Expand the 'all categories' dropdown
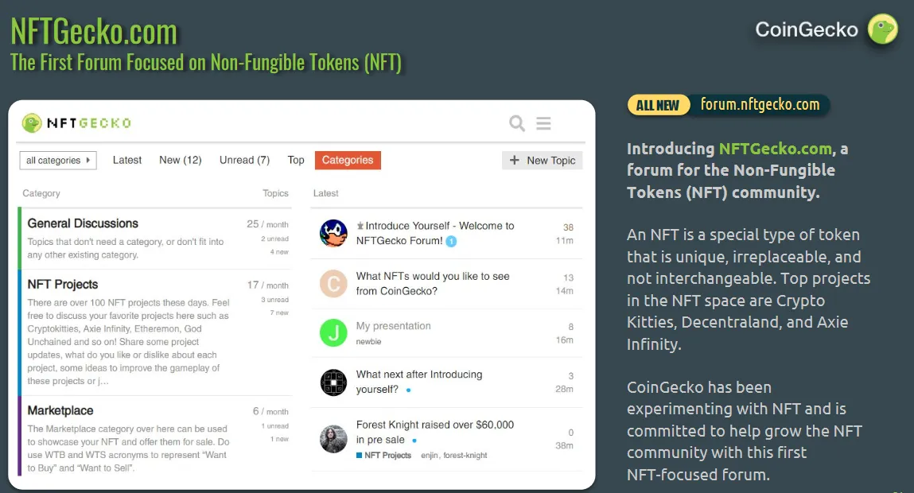Image resolution: width=914 pixels, height=493 pixels. click(x=58, y=161)
